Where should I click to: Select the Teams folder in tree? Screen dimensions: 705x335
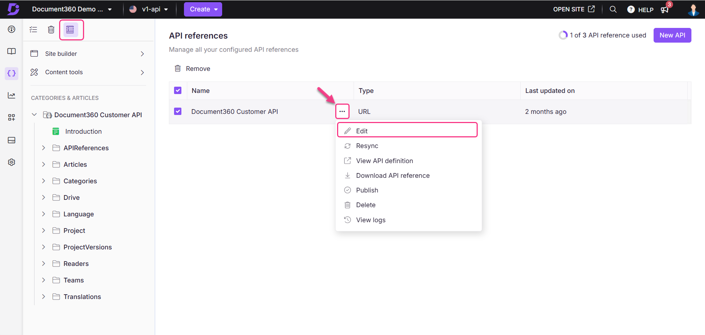click(73, 280)
